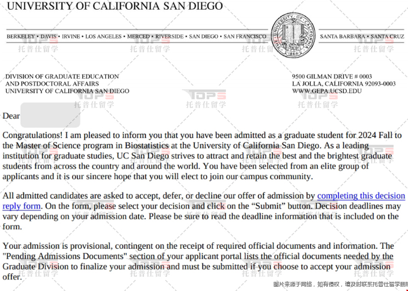Screen dimensions: 408x291
Task: Follow the "reply form" link text
Action: (x=21, y=206)
